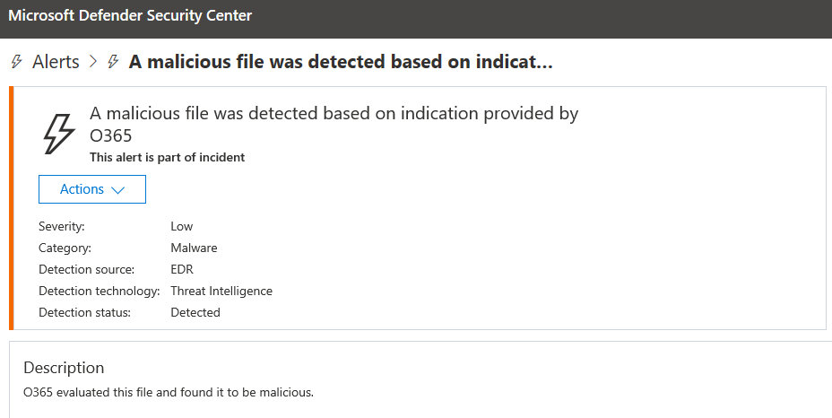832x418 pixels.
Task: Click the Detection technology field label
Action: [x=99, y=291]
